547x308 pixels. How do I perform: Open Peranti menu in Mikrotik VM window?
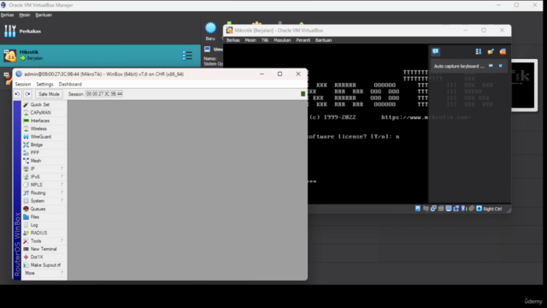point(303,40)
